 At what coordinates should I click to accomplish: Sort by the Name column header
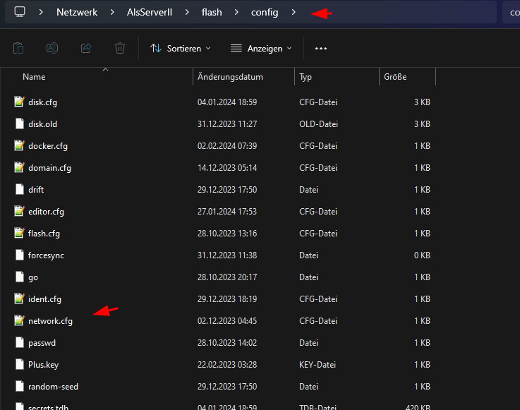(x=34, y=77)
